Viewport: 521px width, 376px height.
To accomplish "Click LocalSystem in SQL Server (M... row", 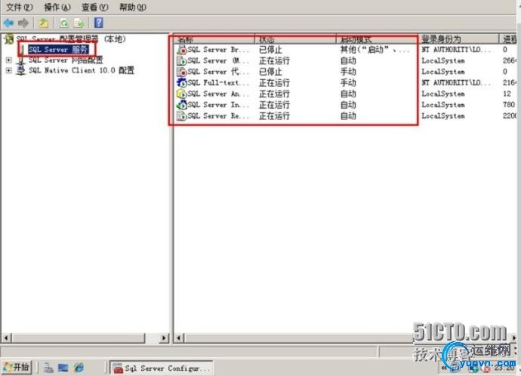I will coord(443,61).
